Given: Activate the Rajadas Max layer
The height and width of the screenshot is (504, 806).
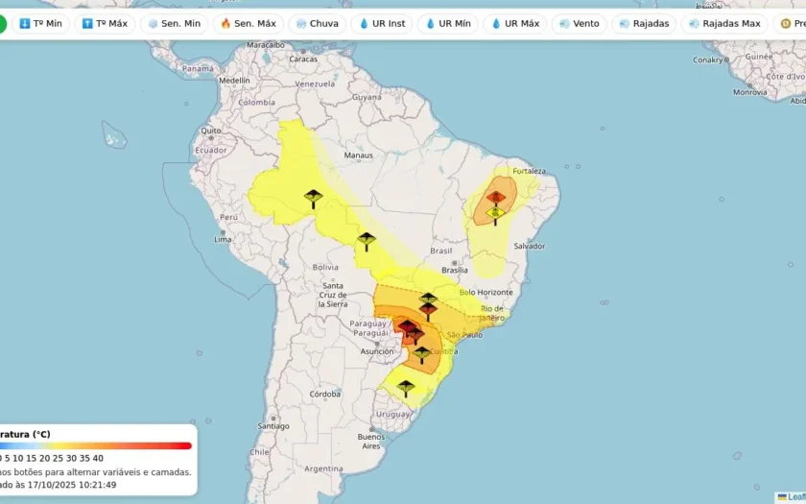Looking at the screenshot, I should tap(724, 24).
